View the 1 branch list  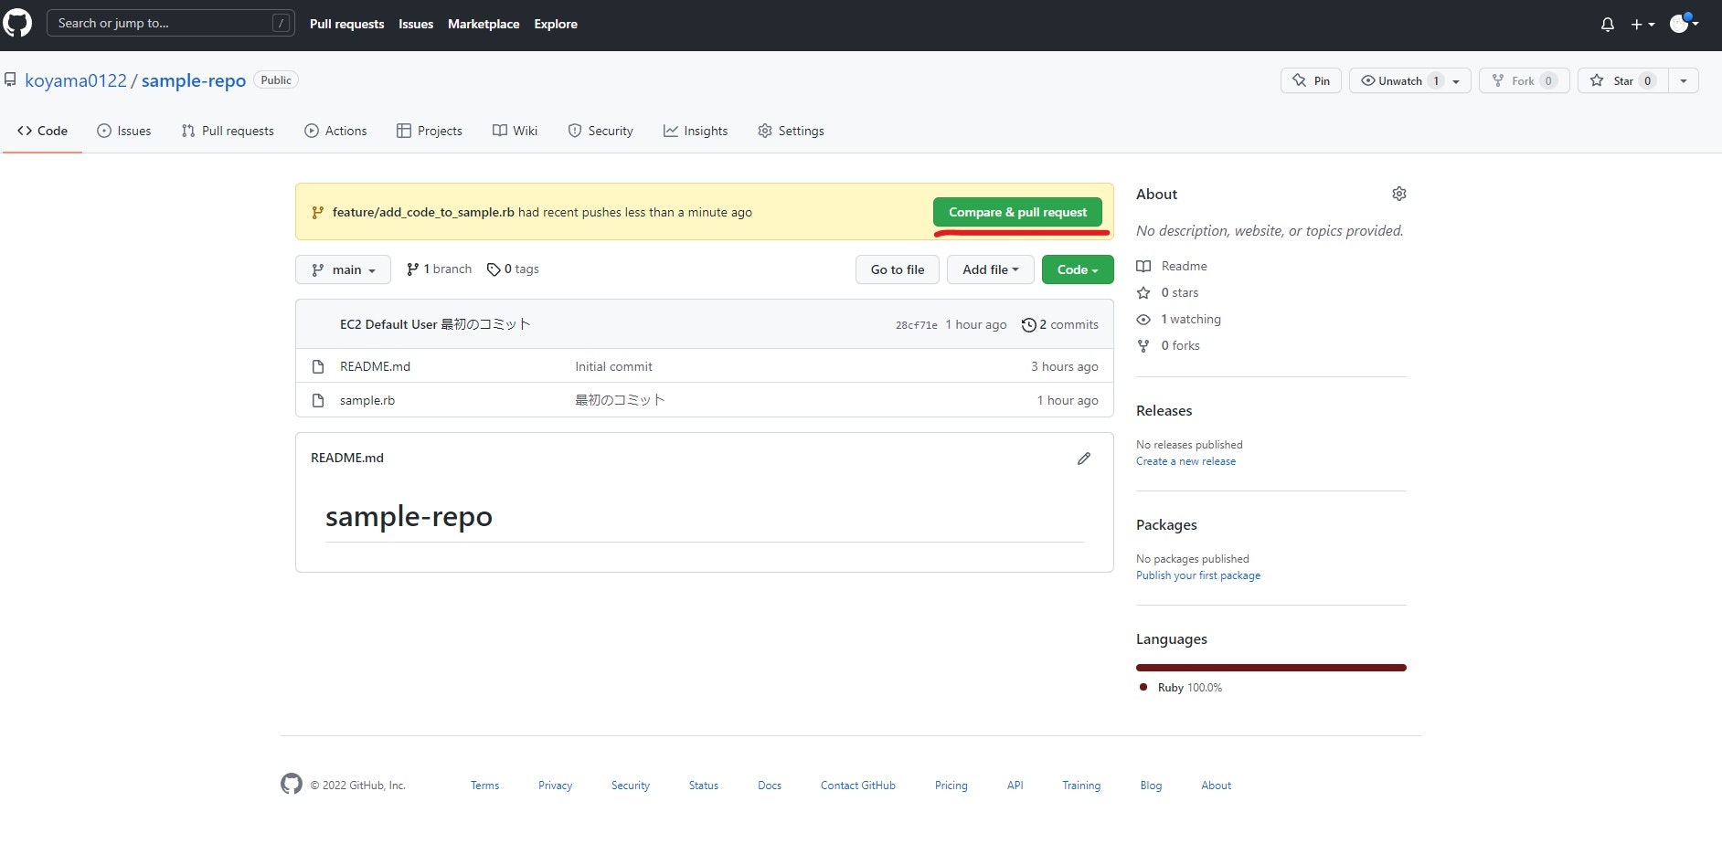439,269
